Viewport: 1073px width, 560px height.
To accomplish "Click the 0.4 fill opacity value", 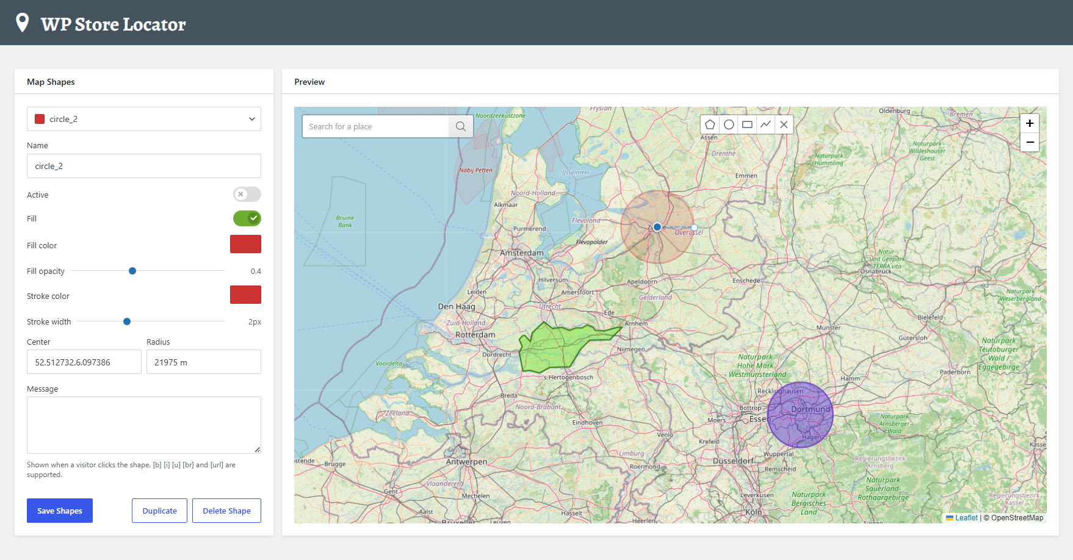I will point(256,271).
